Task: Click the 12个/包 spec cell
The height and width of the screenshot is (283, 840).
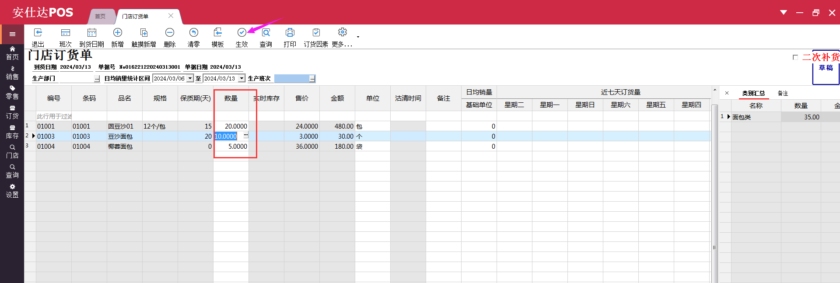Action: [160, 126]
